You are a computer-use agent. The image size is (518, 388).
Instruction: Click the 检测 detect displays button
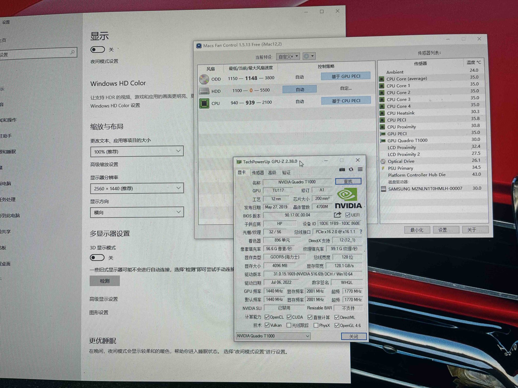pyautogui.click(x=105, y=281)
